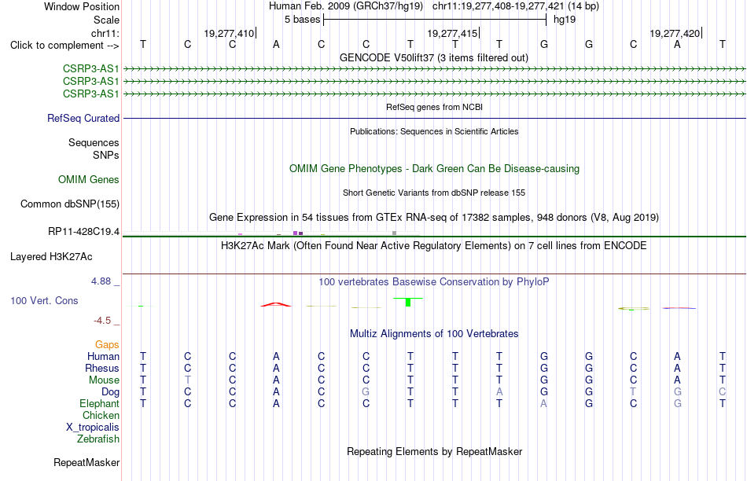Click the red PhyloP conservation hump
This screenshot has width=747, height=481.
[x=276, y=304]
